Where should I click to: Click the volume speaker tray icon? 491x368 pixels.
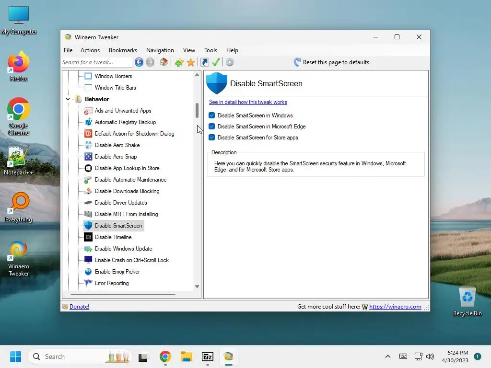point(430,356)
